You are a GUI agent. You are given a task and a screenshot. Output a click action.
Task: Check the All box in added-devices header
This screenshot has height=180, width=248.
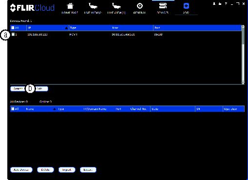pyautogui.click(x=13, y=109)
